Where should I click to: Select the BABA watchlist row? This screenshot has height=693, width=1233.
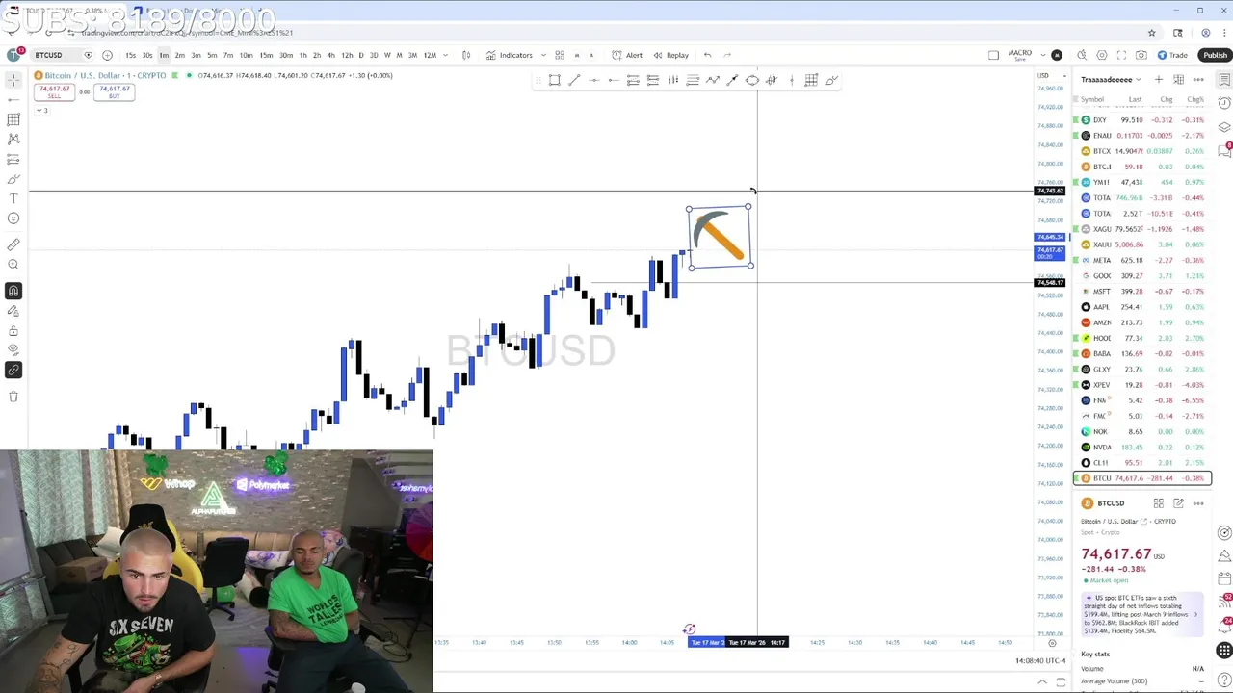[x=1141, y=353]
